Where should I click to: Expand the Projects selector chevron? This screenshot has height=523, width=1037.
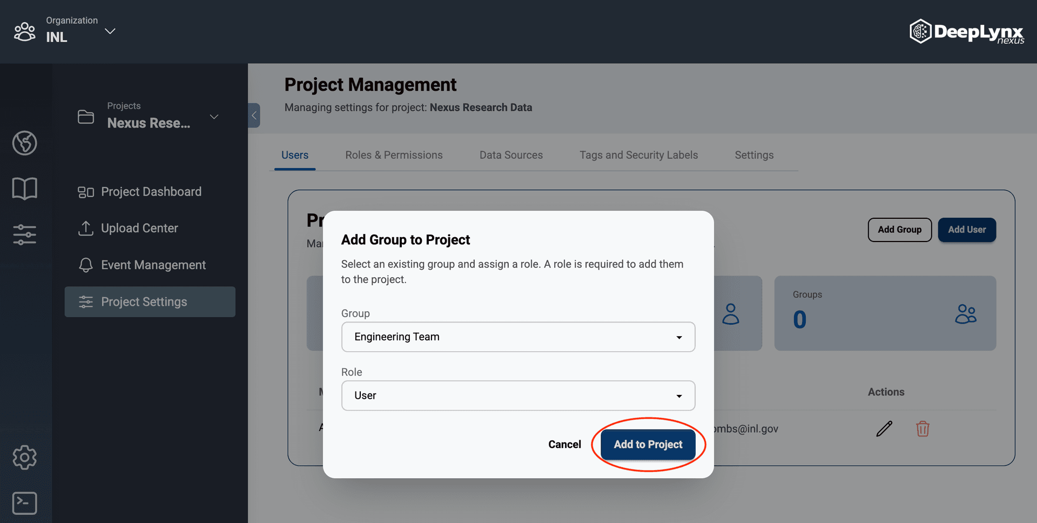tap(214, 116)
